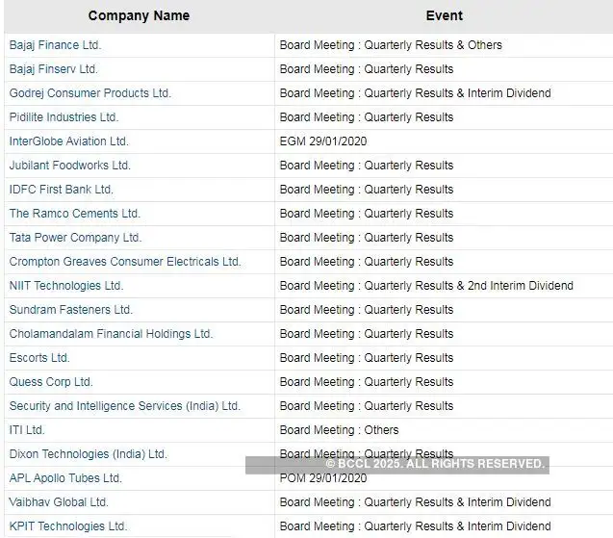Open Dixon Technologies (India) Ltd. link
The height and width of the screenshot is (538, 613).
[x=89, y=454]
